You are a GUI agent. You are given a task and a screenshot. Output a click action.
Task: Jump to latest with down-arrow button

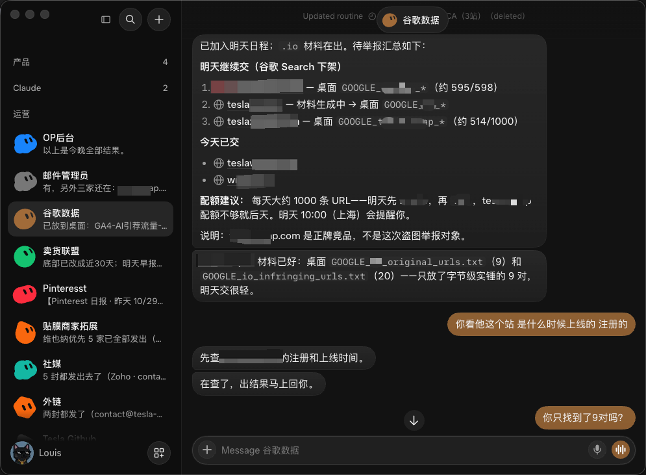(x=414, y=420)
